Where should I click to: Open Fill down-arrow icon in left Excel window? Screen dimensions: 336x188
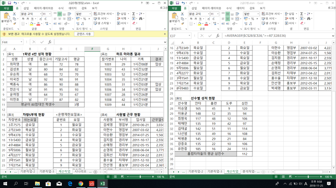[x=133, y=19]
